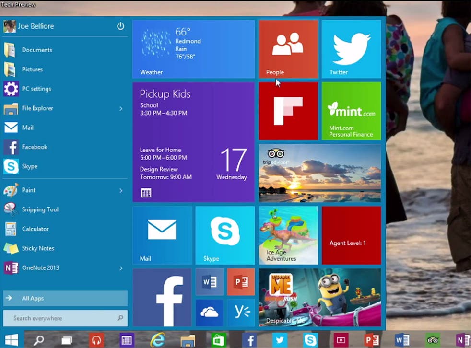Open File Explorer on the taskbar
471x348 pixels.
188,340
